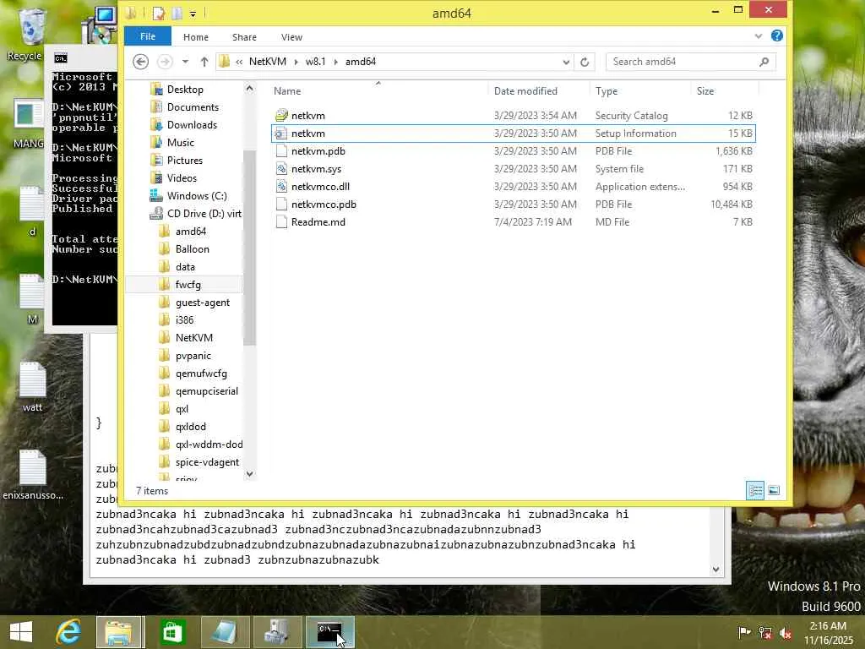Viewport: 865px width, 649px height.
Task: Switch to Command Prompt on the taskbar
Action: (x=330, y=632)
